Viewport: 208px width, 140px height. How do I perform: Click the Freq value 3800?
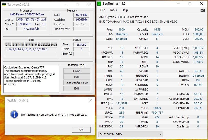coord(122,29)
